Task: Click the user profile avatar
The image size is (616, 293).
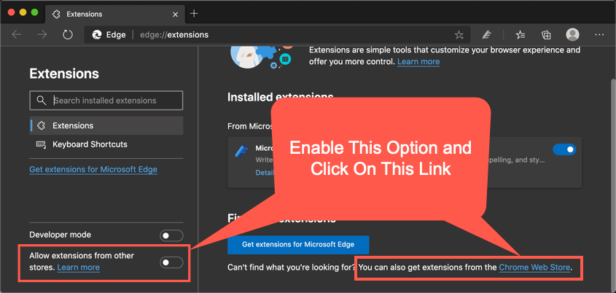Action: click(x=573, y=34)
